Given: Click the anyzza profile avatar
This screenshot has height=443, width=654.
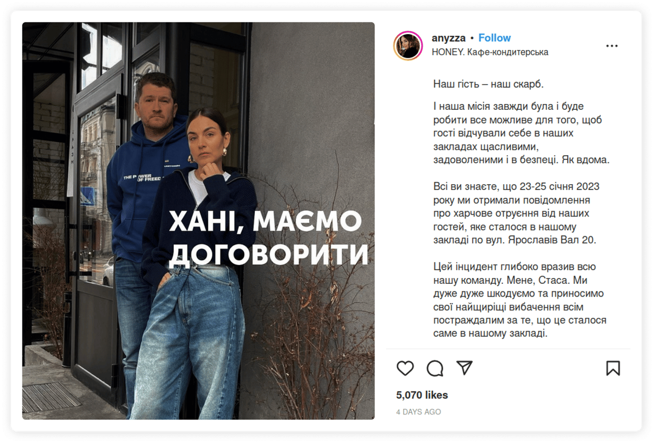Looking at the screenshot, I should click(x=408, y=45).
